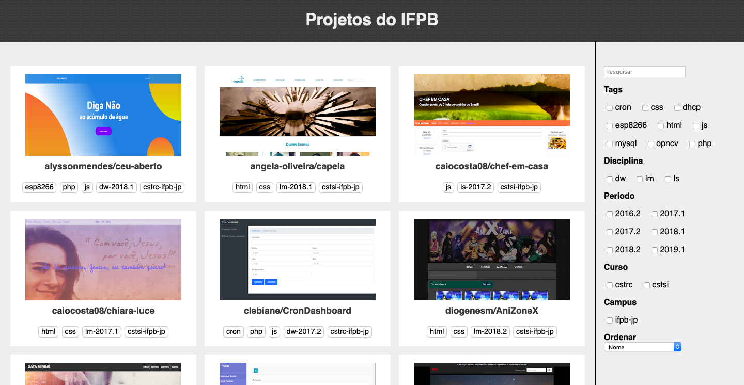
Task: Click the html tag under angela-oliveira/capela
Action: (242, 187)
